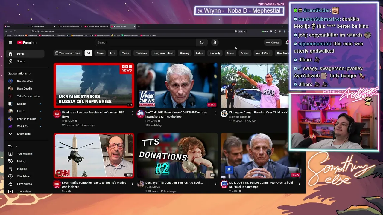The width and height of the screenshot is (383, 215).
Task: Click The Hill channel avatar
Action: pyautogui.click(x=224, y=184)
